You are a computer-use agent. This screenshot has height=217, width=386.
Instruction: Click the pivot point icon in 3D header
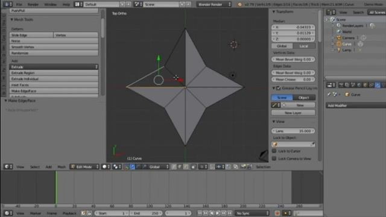tap(116, 166)
